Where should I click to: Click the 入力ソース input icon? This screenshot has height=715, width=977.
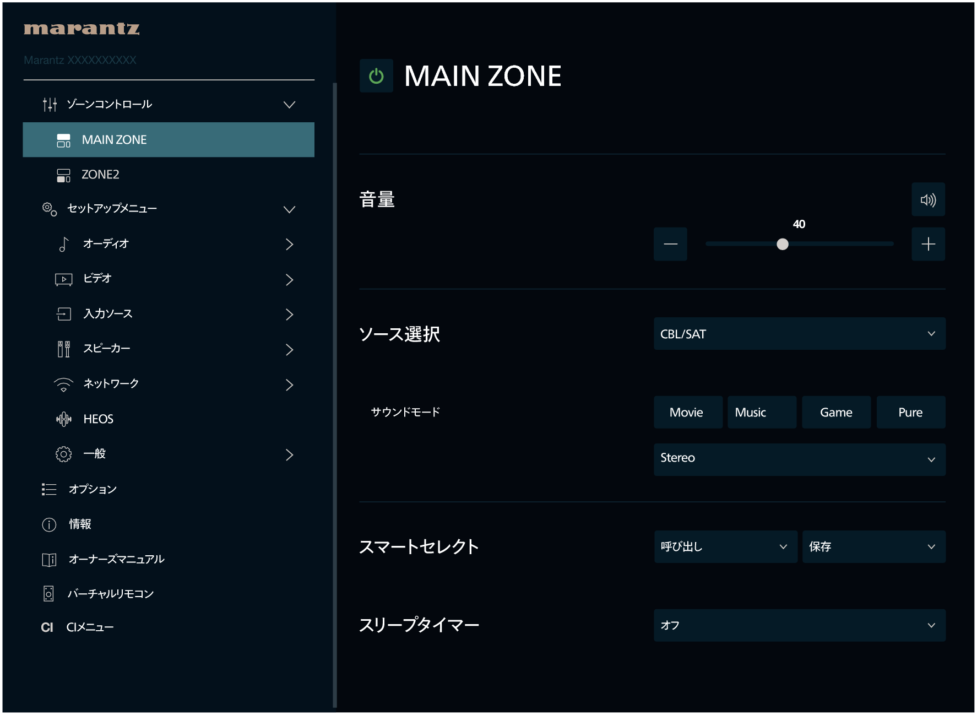[x=64, y=314]
